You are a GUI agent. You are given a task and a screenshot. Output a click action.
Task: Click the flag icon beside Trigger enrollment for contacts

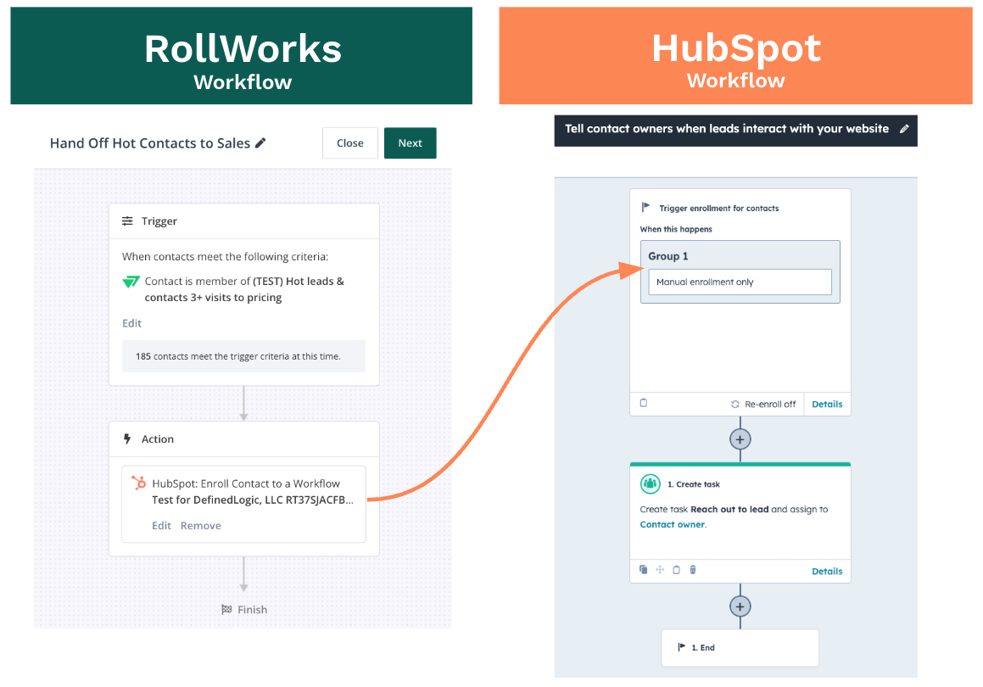pos(645,207)
